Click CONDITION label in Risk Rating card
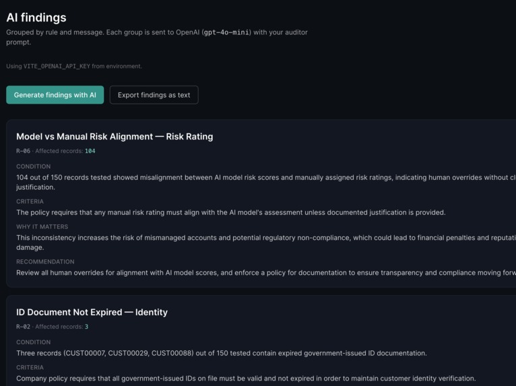 coord(34,166)
